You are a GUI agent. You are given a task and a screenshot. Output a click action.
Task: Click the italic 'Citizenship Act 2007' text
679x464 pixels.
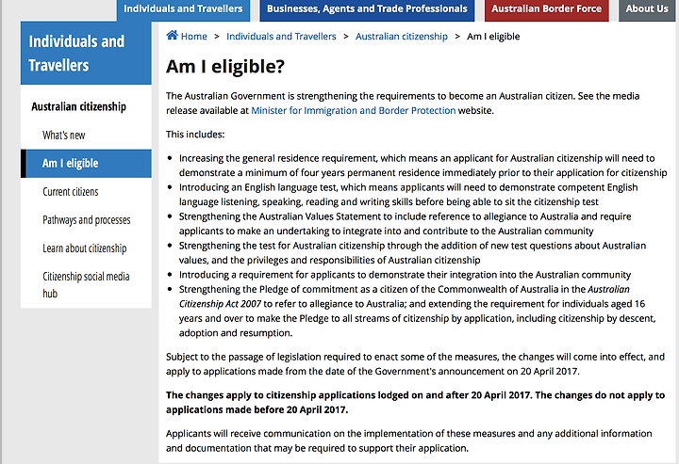coord(220,304)
